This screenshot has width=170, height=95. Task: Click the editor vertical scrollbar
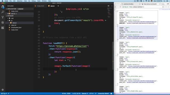pyautogui.click(x=113, y=56)
